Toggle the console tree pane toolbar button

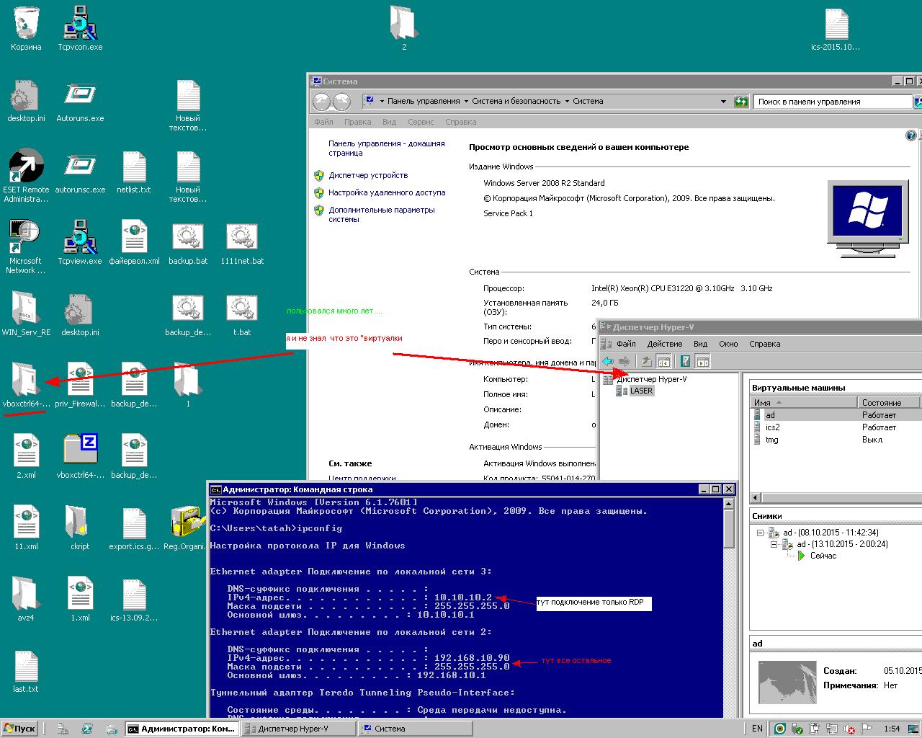(x=664, y=361)
